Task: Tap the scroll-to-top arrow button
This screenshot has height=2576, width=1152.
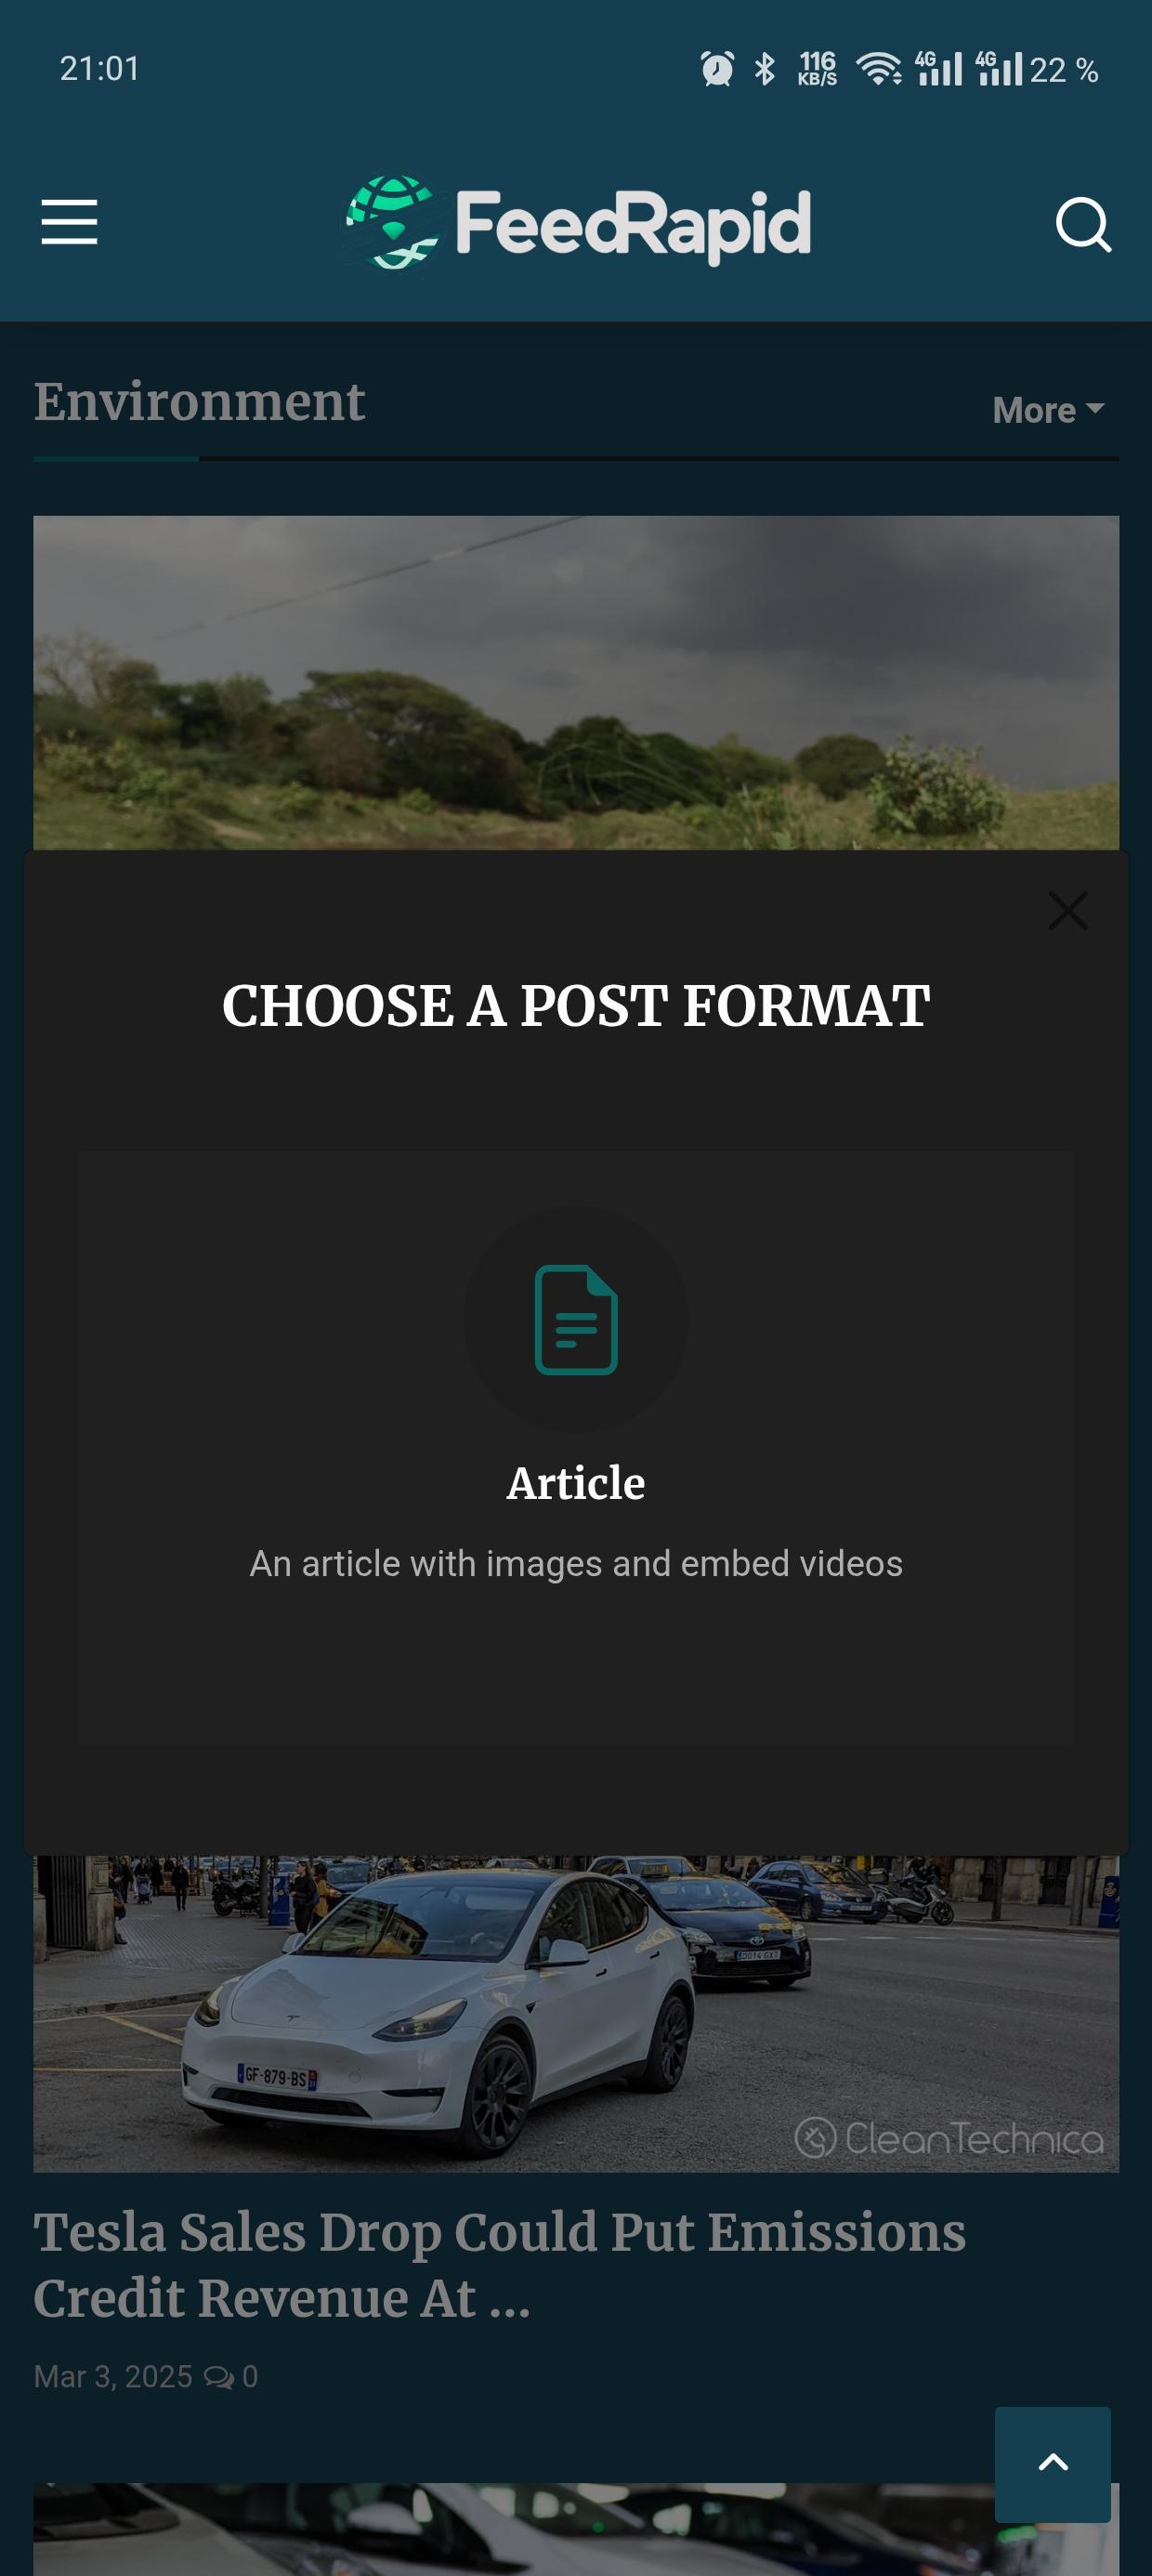Action: tap(1052, 2464)
